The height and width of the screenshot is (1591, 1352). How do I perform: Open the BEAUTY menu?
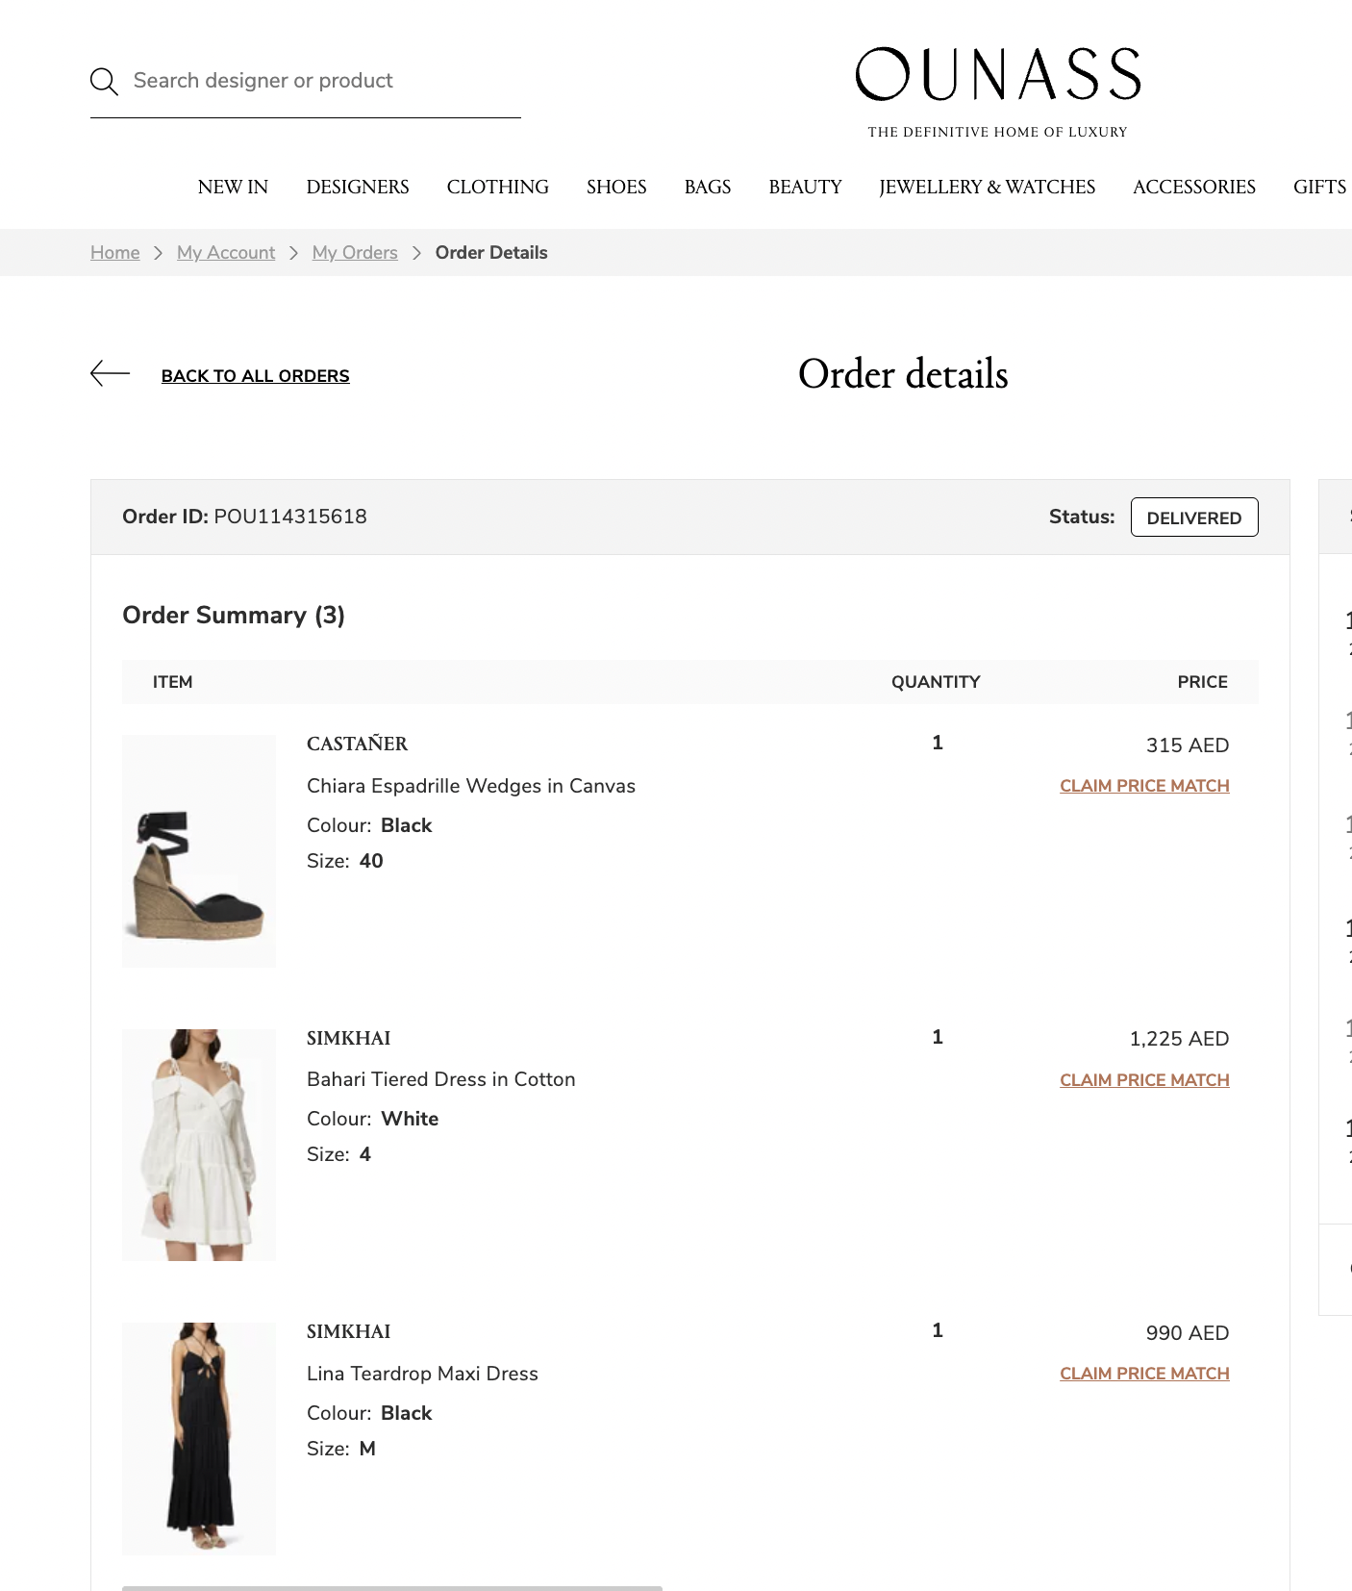point(805,188)
